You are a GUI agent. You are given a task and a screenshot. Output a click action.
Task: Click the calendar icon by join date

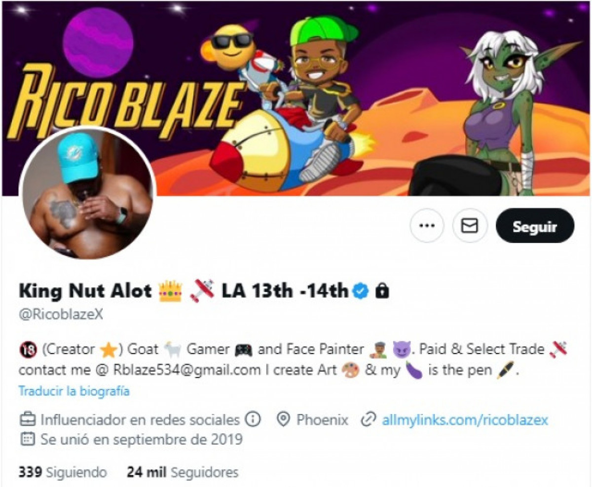pyautogui.click(x=27, y=438)
